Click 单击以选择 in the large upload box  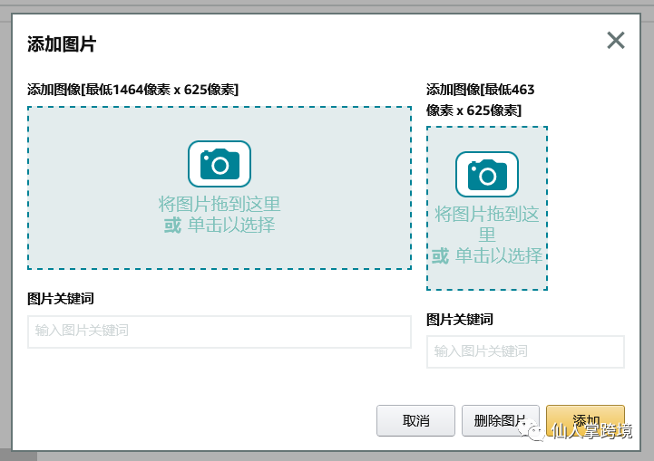[x=230, y=226]
